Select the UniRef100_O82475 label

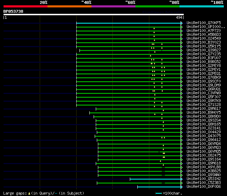(204, 156)
